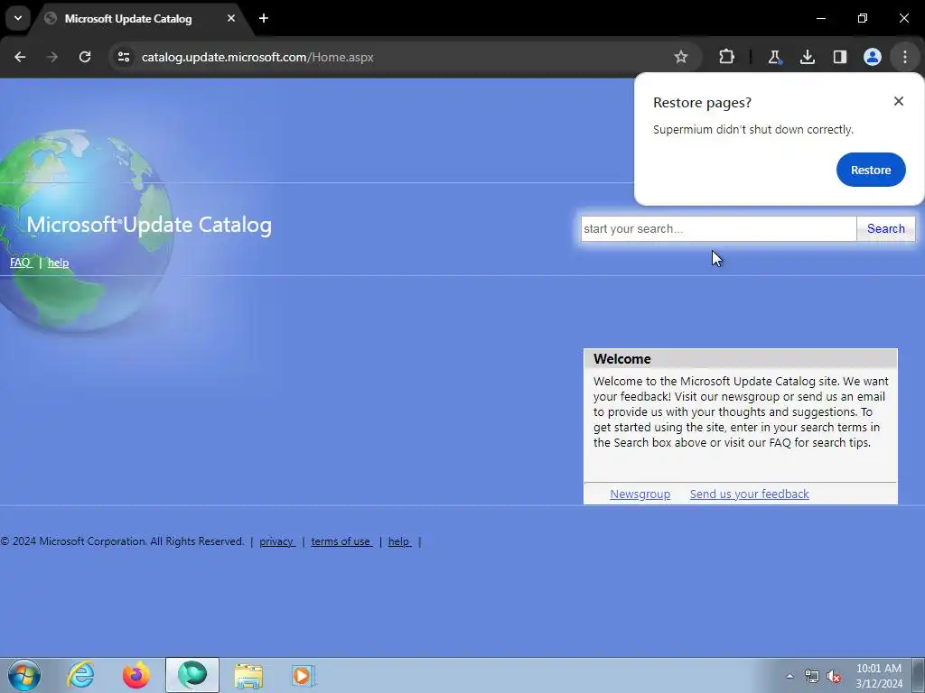Open the three-dot browser menu
Viewport: 925px width, 693px height.
(904, 57)
